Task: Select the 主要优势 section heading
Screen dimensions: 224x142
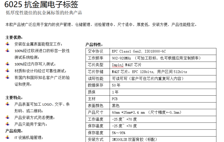Action: click(14, 37)
